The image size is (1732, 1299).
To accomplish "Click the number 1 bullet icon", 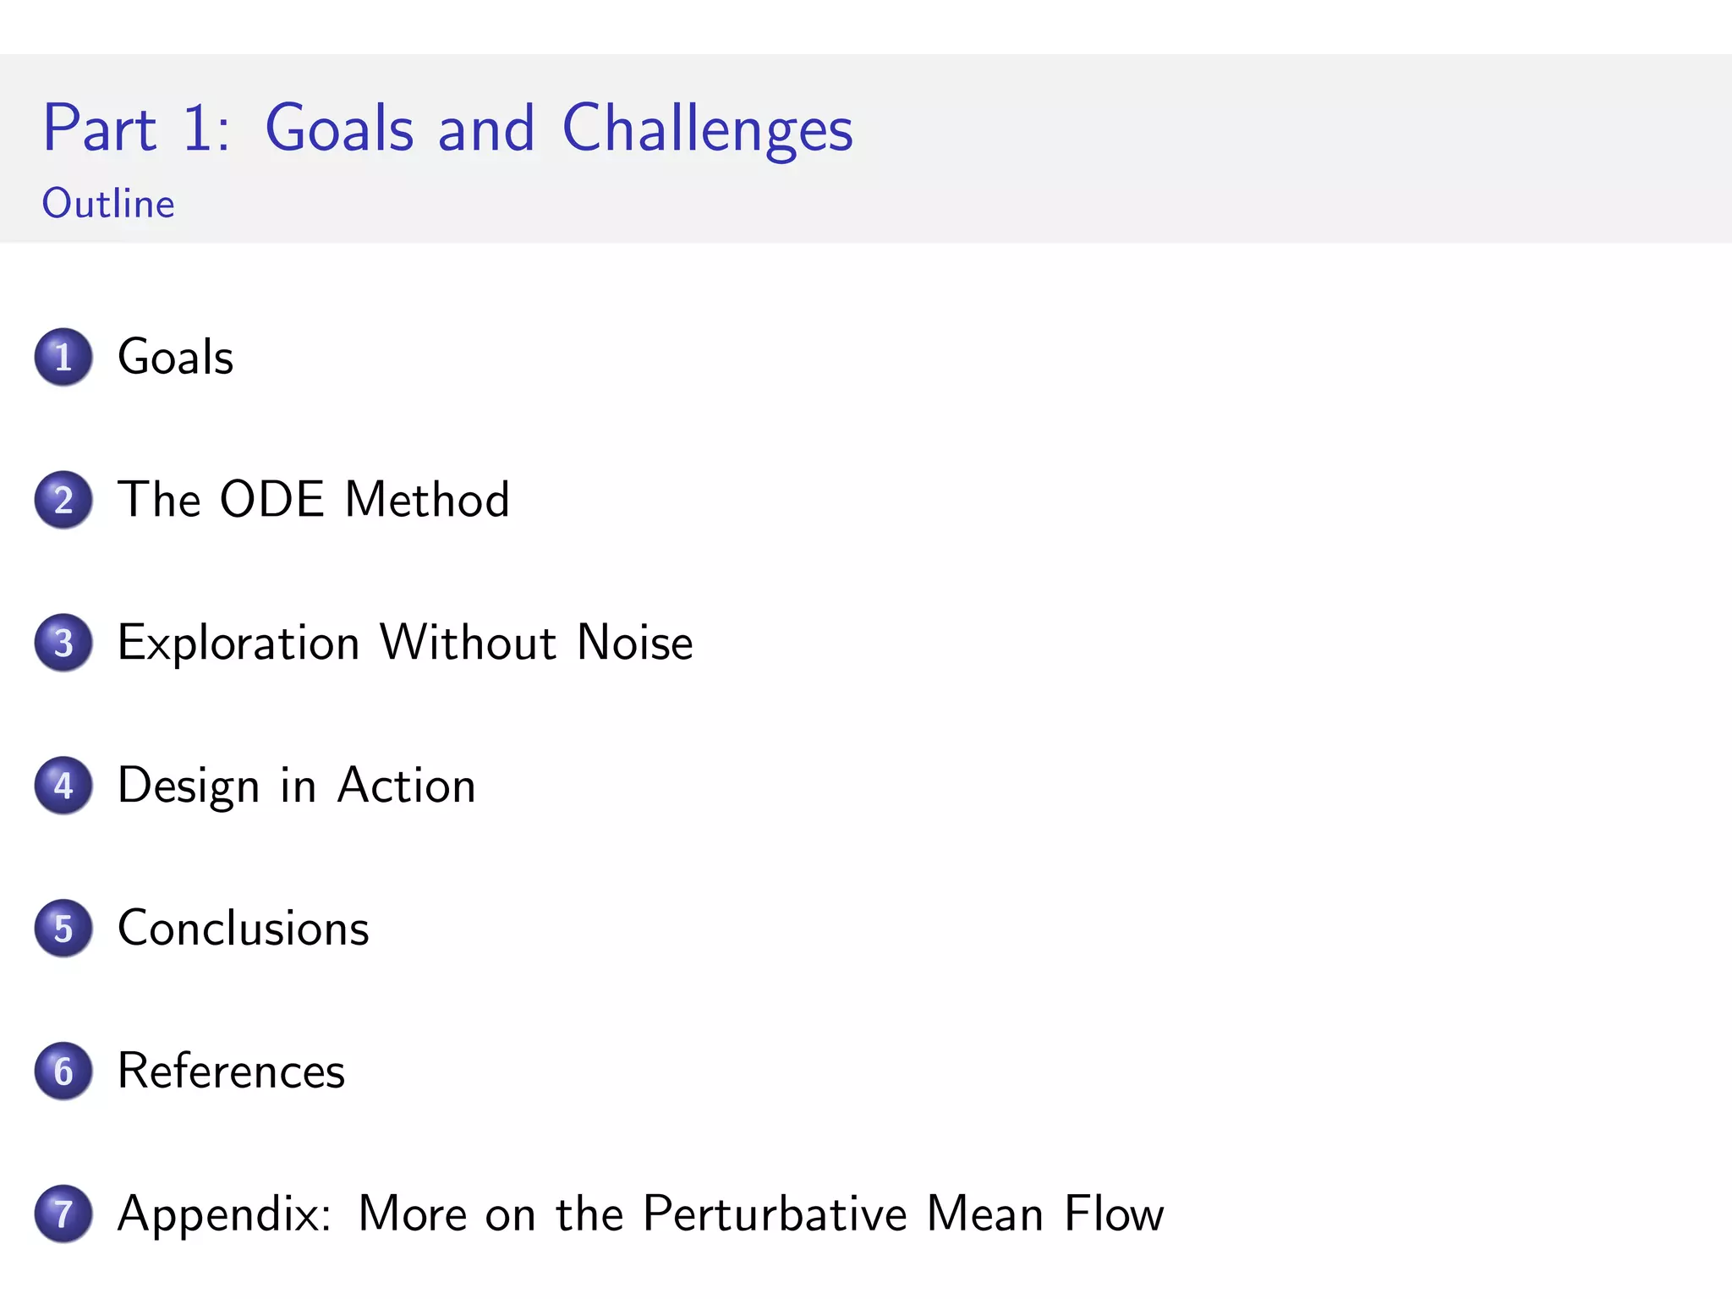I will pyautogui.click(x=63, y=357).
